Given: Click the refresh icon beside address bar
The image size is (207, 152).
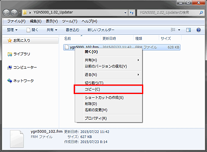Looking at the screenshot, I should 132,13.
